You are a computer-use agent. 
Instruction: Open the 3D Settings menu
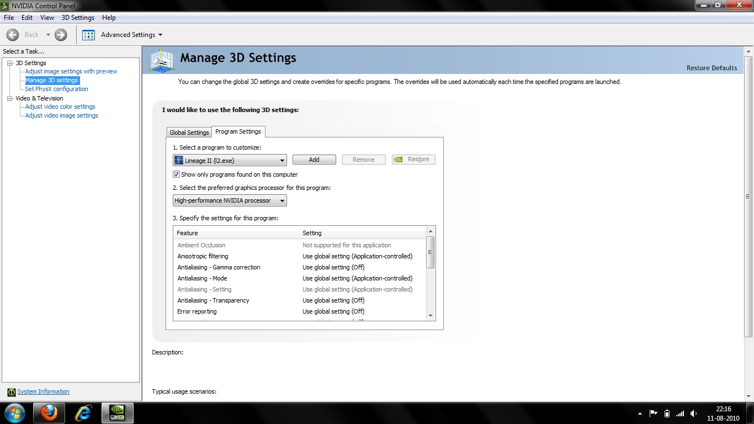78,18
